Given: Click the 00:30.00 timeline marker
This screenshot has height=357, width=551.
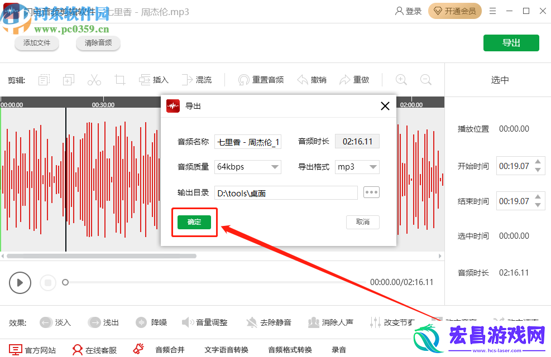Looking at the screenshot, I should tap(103, 105).
